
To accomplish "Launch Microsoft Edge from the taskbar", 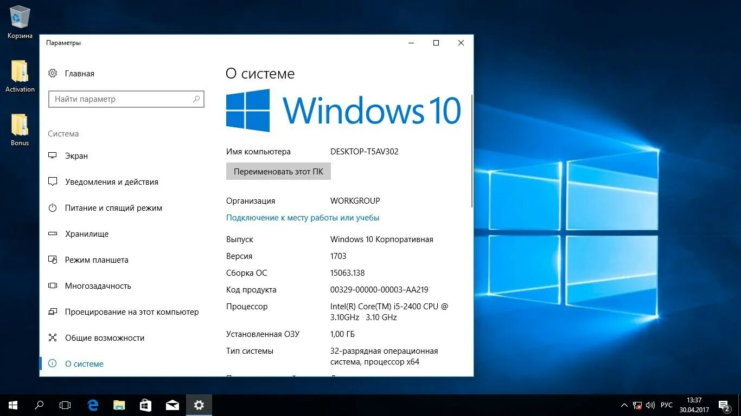I will pyautogui.click(x=93, y=405).
